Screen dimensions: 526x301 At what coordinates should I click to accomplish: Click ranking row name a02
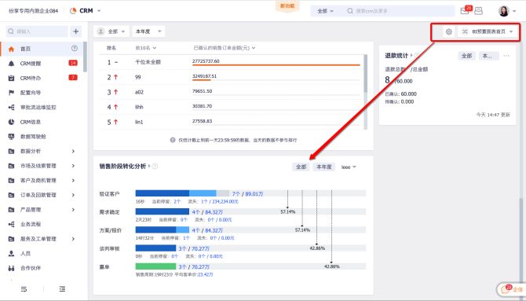139,92
